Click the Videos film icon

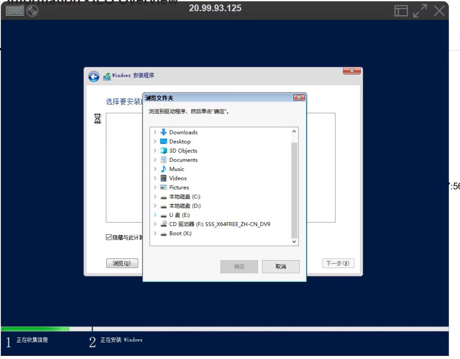[x=163, y=178]
